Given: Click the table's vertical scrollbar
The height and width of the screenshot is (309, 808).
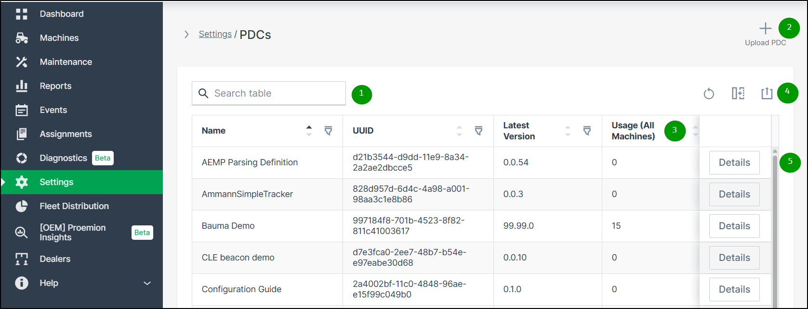Looking at the screenshot, I should pyautogui.click(x=775, y=226).
